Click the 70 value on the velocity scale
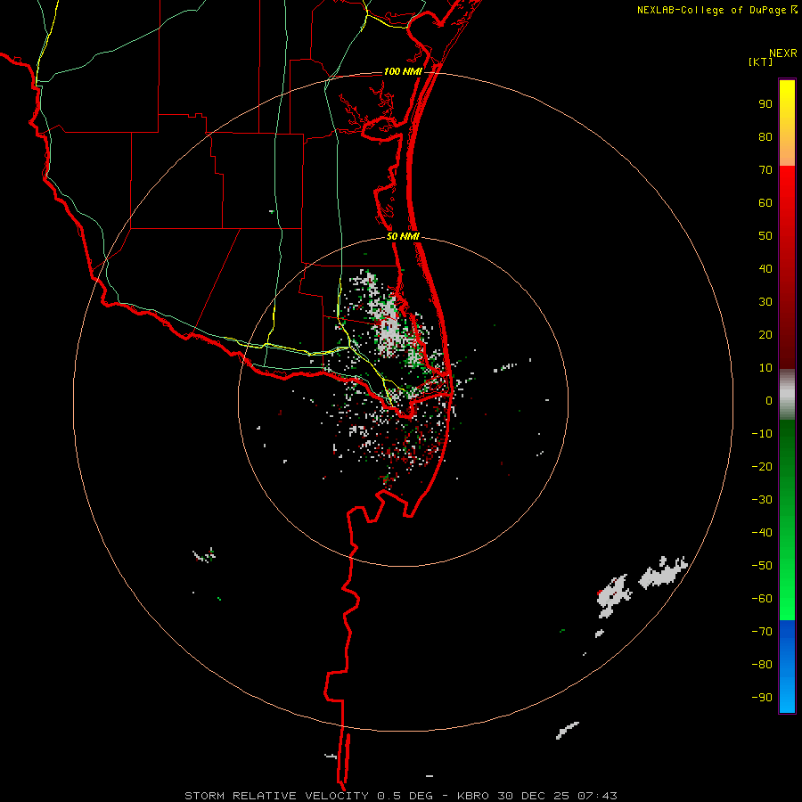The width and height of the screenshot is (802, 802). point(765,170)
